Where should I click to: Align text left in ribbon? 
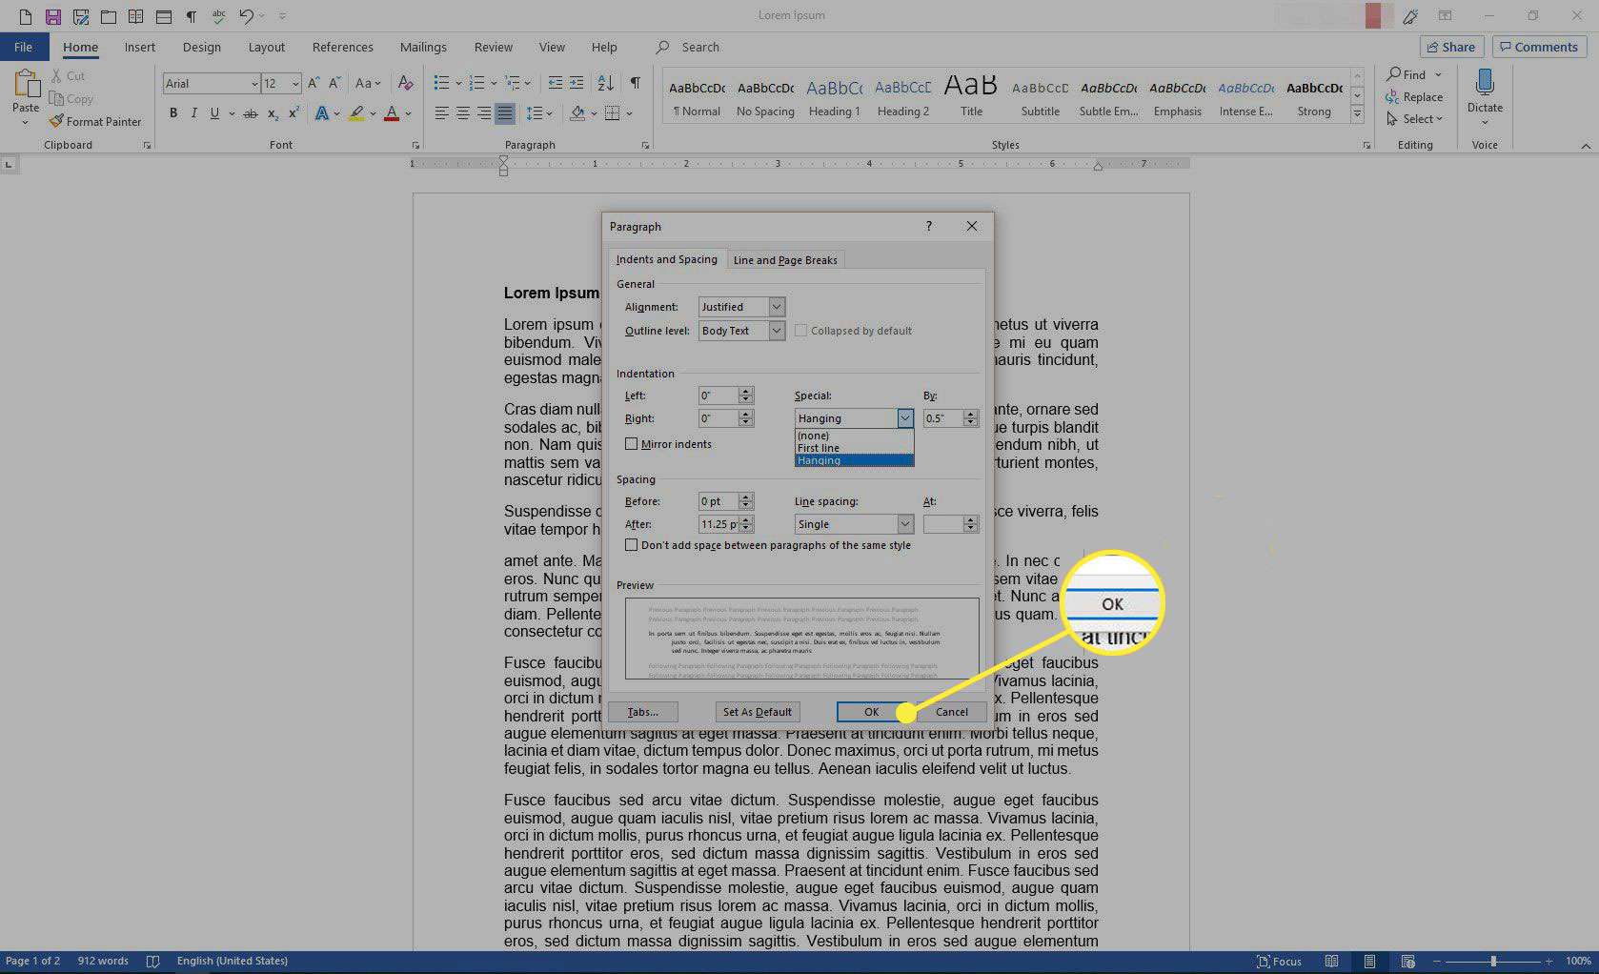point(441,113)
